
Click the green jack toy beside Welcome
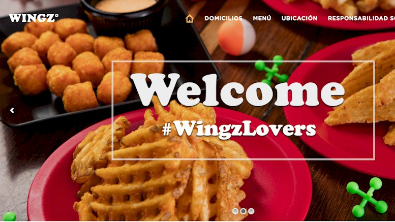tap(271, 71)
